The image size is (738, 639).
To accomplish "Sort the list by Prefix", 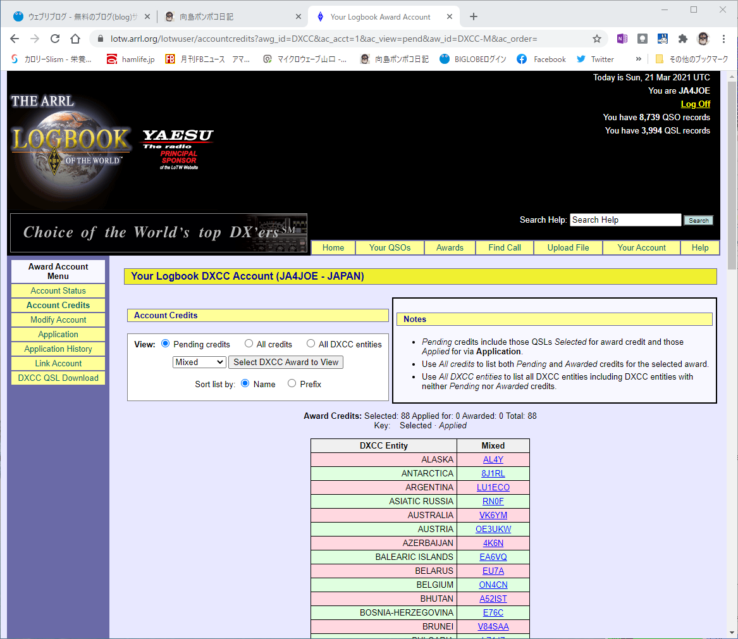I will (x=292, y=383).
